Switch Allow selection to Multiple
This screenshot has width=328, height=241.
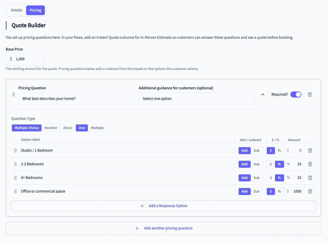tap(97, 128)
